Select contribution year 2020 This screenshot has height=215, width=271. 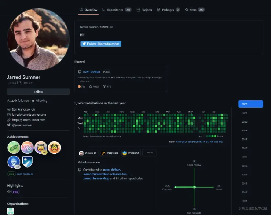pyautogui.click(x=244, y=122)
